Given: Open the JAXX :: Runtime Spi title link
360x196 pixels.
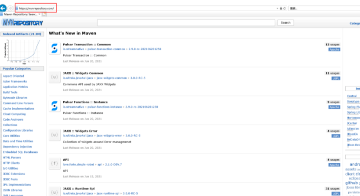Looking at the screenshot, I should pyautogui.click(x=79, y=189).
